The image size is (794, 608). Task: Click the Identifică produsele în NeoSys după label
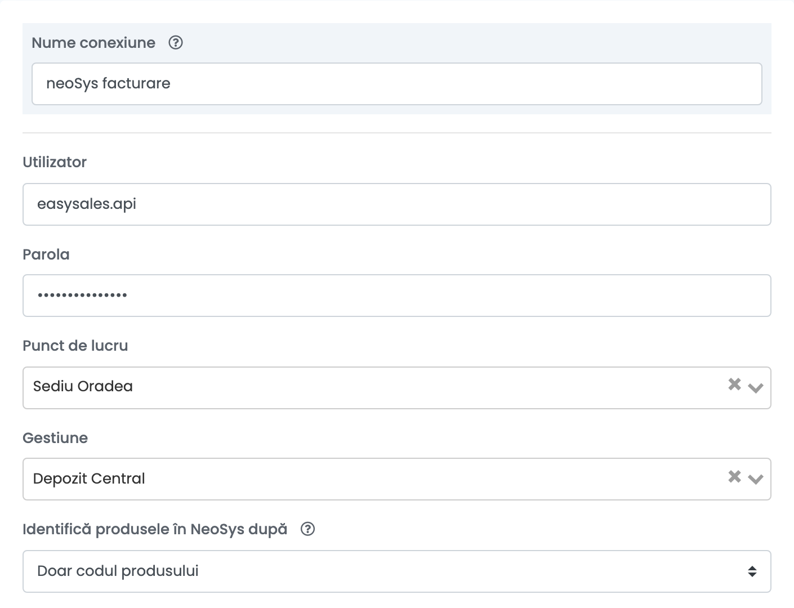tap(155, 529)
